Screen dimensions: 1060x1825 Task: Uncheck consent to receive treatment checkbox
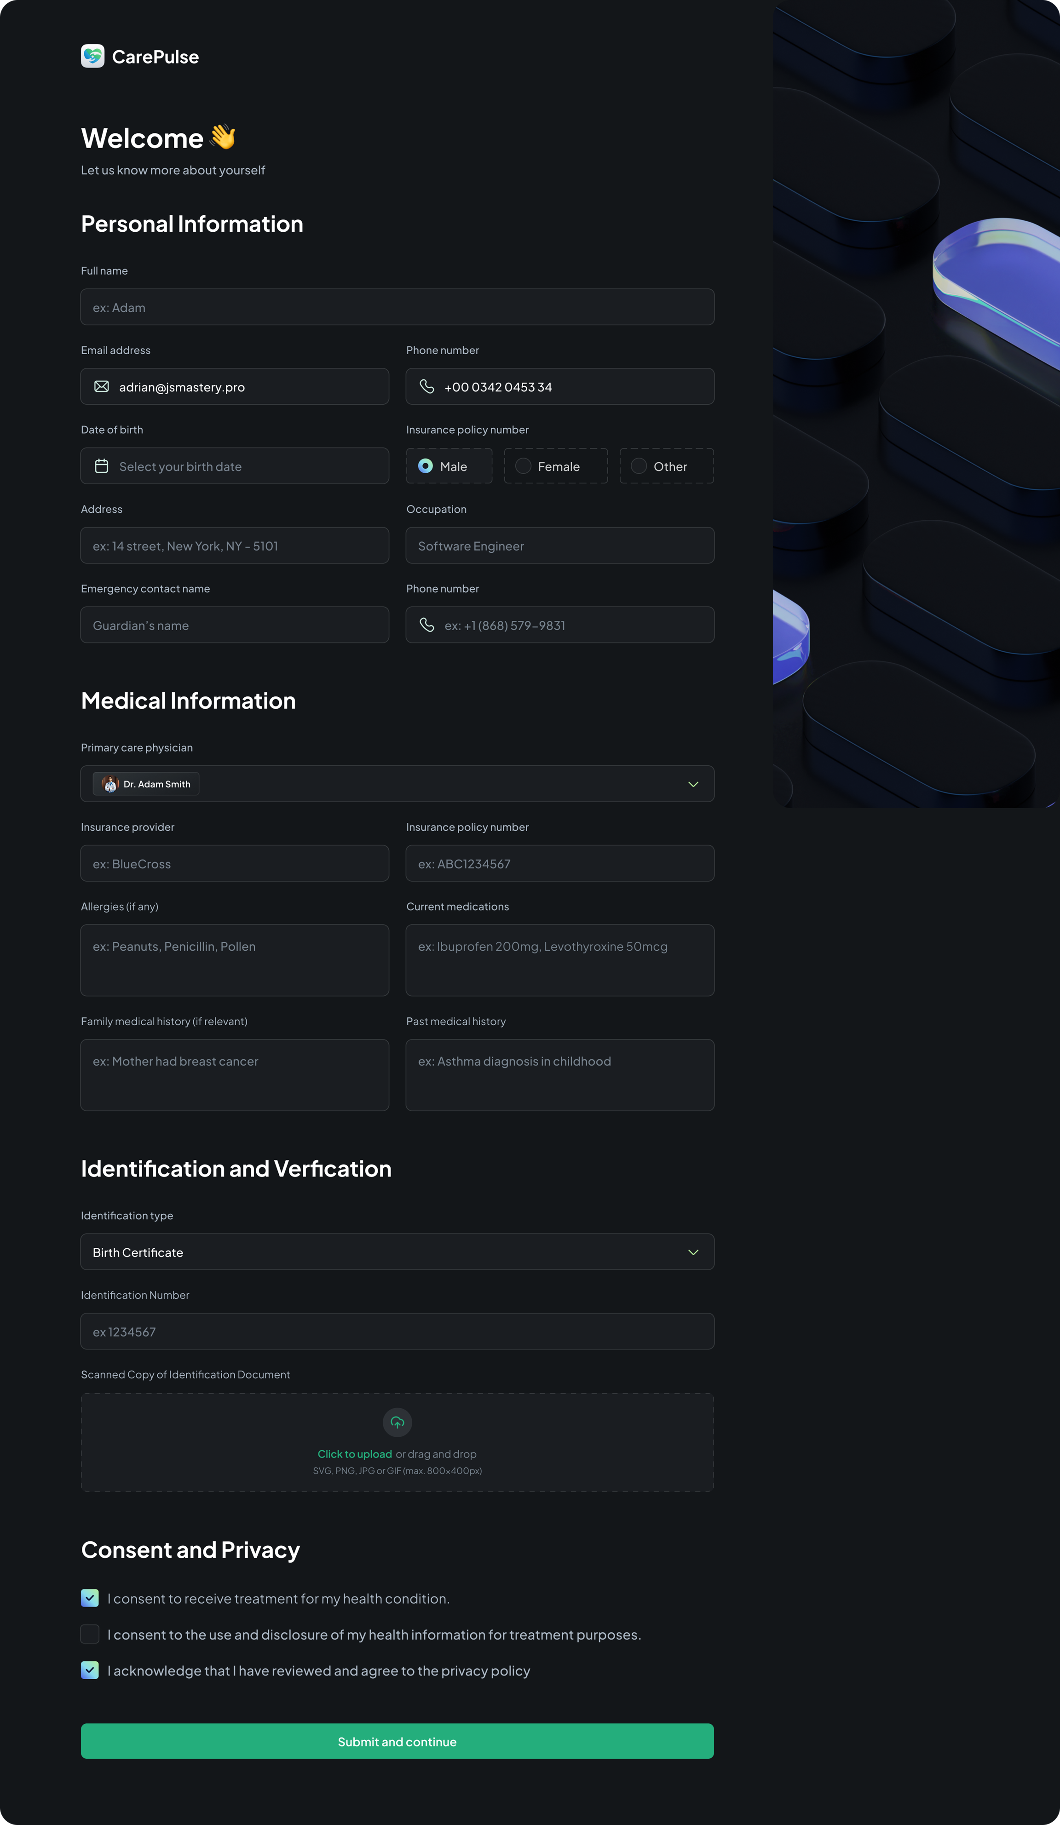pos(90,1598)
